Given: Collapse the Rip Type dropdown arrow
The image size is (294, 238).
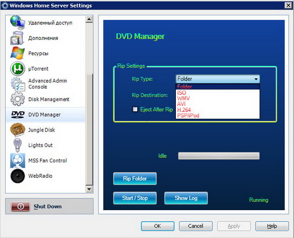Looking at the screenshot, I should pos(256,79).
